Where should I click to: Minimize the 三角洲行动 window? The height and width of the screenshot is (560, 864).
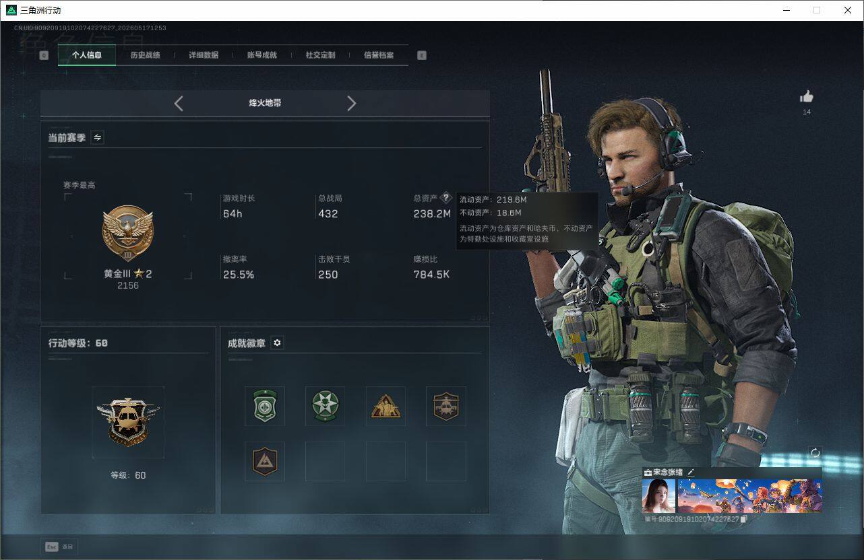coord(786,10)
